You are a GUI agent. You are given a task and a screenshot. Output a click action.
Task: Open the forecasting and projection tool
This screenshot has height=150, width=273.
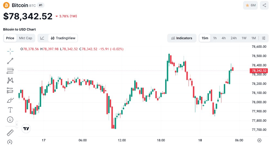click(10, 90)
